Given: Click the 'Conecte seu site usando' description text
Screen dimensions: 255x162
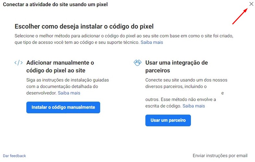Looking at the screenshot, I should click(186, 80).
